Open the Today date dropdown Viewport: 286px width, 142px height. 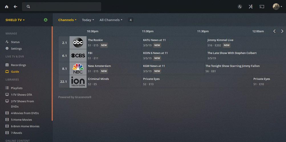88,20
